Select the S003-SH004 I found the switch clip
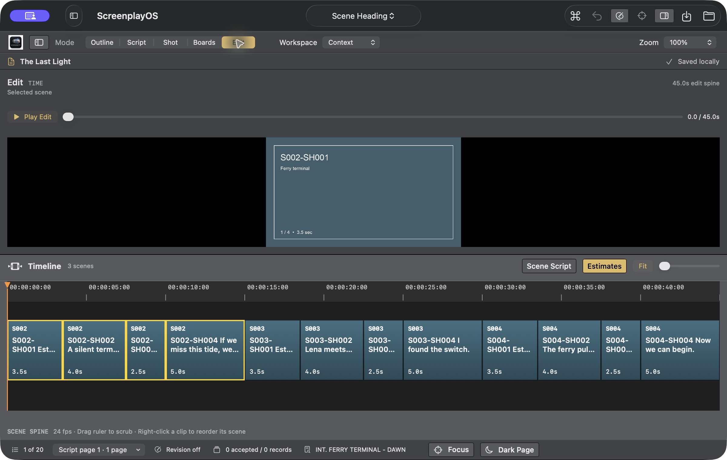The image size is (727, 460). (x=443, y=350)
